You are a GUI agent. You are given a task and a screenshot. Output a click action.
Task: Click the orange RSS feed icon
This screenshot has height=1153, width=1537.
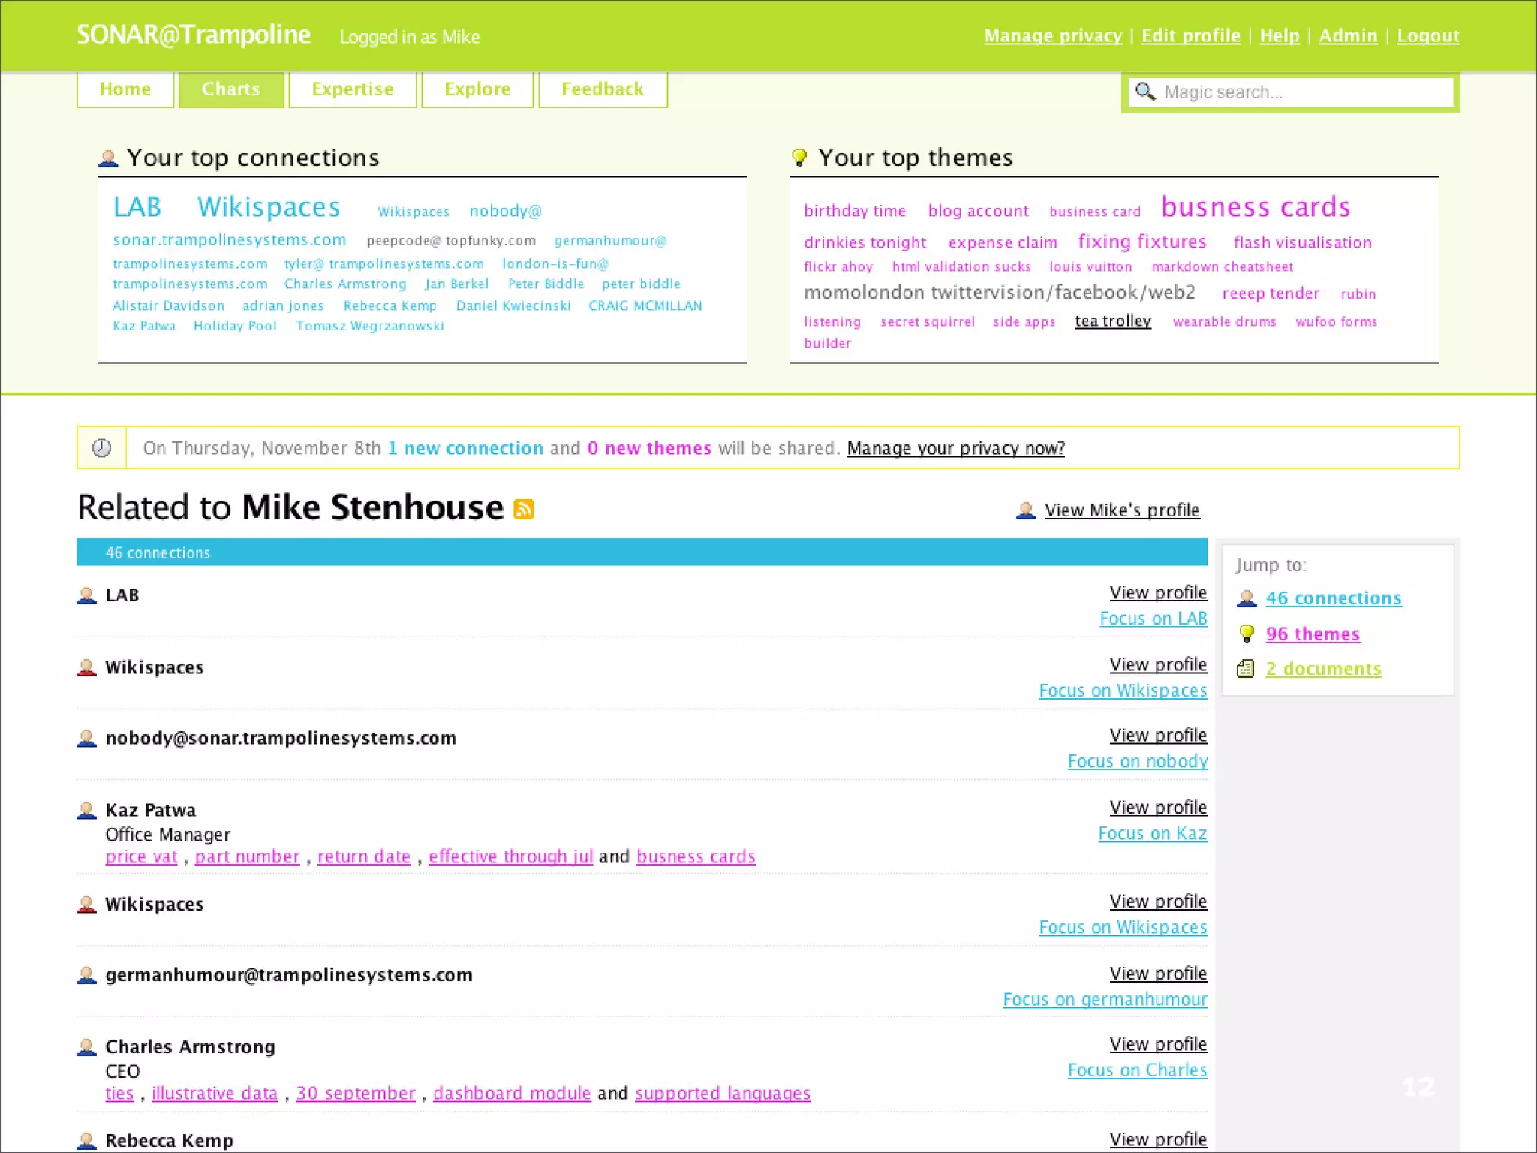point(523,509)
